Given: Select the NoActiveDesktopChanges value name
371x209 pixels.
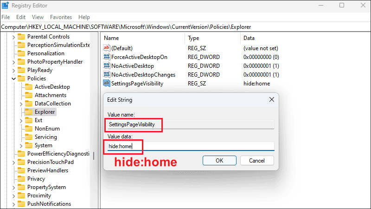Looking at the screenshot, I should (143, 75).
